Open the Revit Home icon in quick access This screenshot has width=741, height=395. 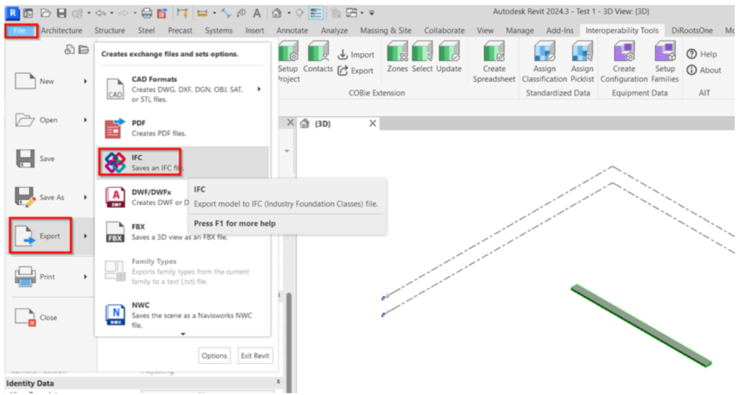click(x=28, y=13)
